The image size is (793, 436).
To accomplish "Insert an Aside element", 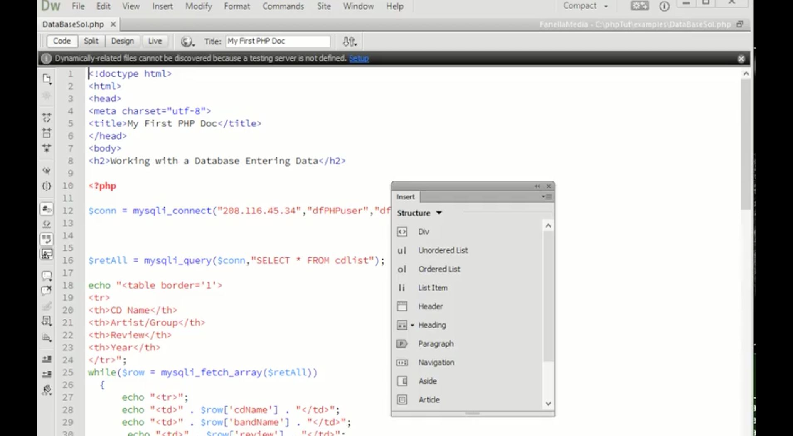I will pyautogui.click(x=468, y=381).
